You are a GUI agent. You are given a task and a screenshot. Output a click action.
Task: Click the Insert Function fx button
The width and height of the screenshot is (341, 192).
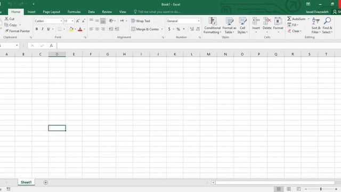click(x=51, y=45)
